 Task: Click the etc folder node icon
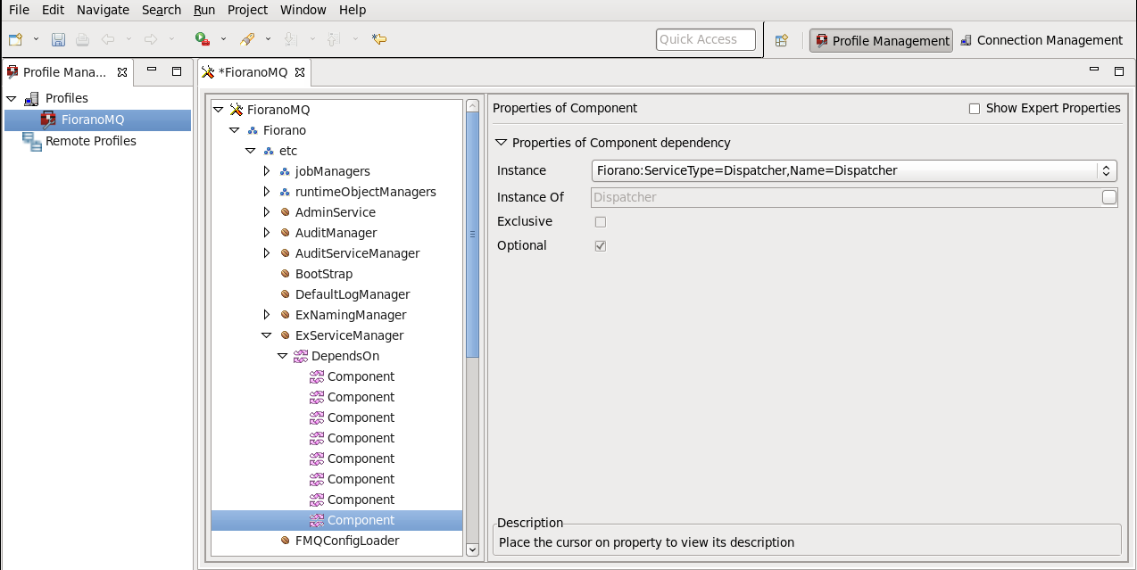point(269,151)
